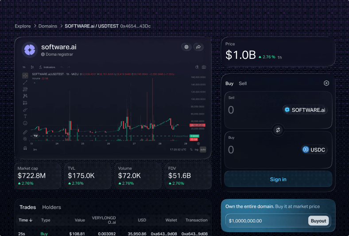The width and height of the screenshot is (349, 236).
Task: Select the chart patterns tool
Action: (x=25, y=96)
